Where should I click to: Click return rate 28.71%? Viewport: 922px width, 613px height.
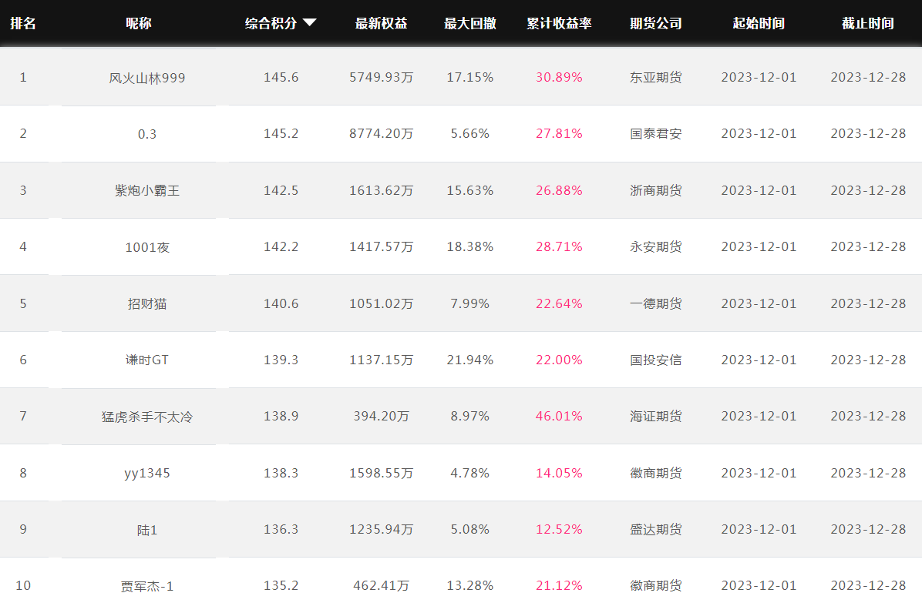tap(559, 246)
